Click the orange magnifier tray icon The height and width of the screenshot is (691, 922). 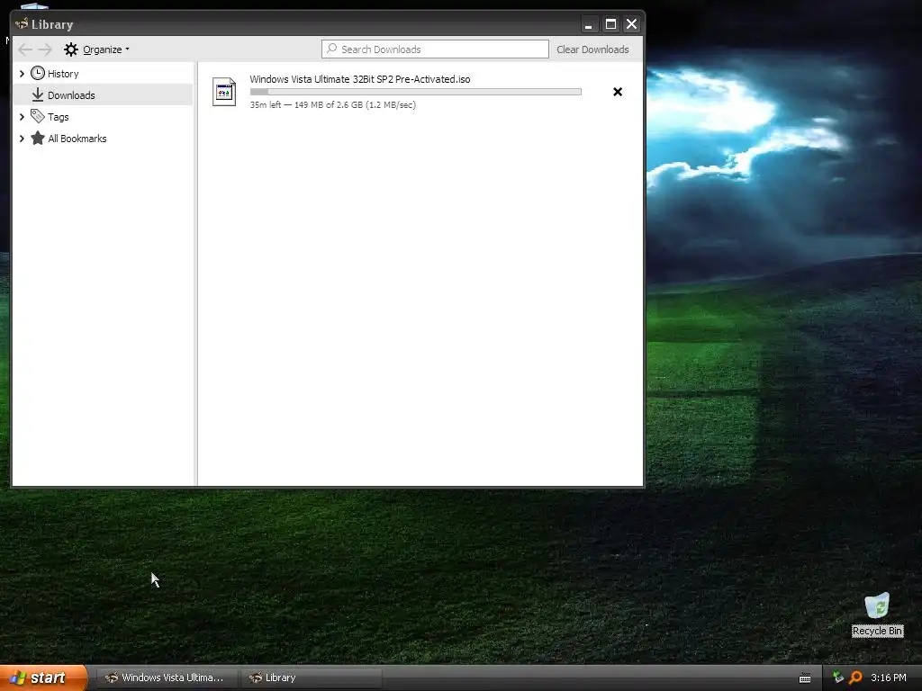(x=855, y=678)
